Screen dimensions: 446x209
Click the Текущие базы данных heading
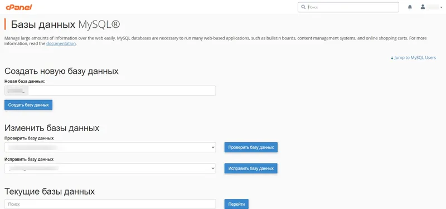tap(50, 191)
